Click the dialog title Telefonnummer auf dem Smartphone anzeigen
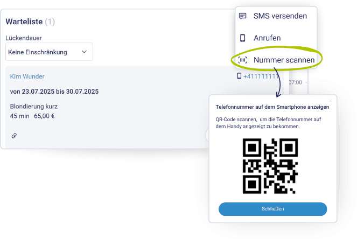 tap(272, 107)
